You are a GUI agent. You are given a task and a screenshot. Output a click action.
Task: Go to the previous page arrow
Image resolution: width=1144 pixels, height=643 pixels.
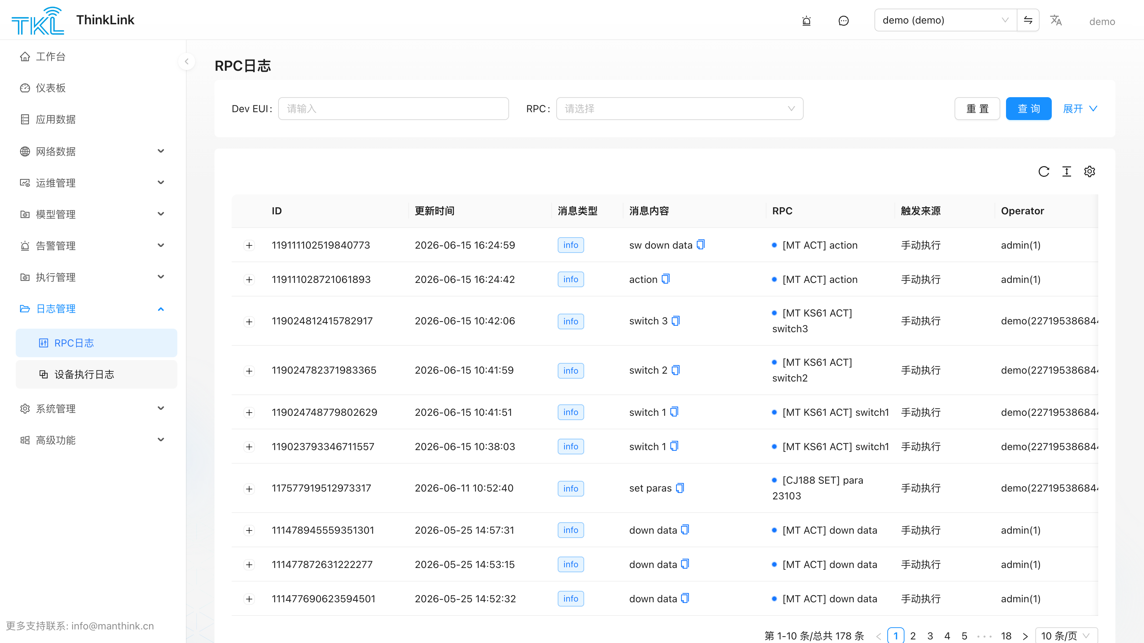click(878, 636)
